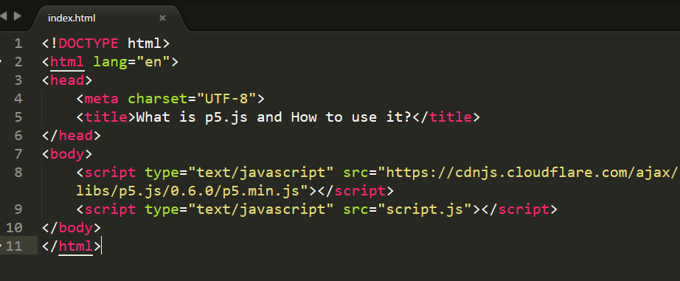The width and height of the screenshot is (680, 281).
Task: Place cursor in DOCTYPE keyword
Action: pos(88,44)
